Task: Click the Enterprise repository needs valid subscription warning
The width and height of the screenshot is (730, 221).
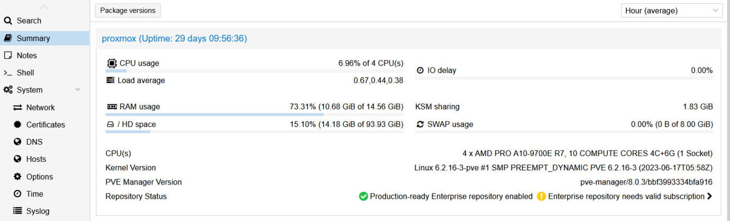Action: 626,196
